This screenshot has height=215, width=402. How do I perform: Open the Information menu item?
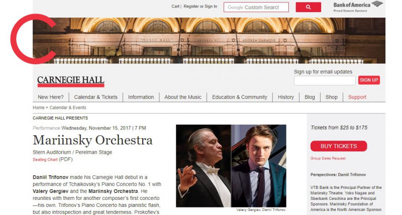coord(141,97)
